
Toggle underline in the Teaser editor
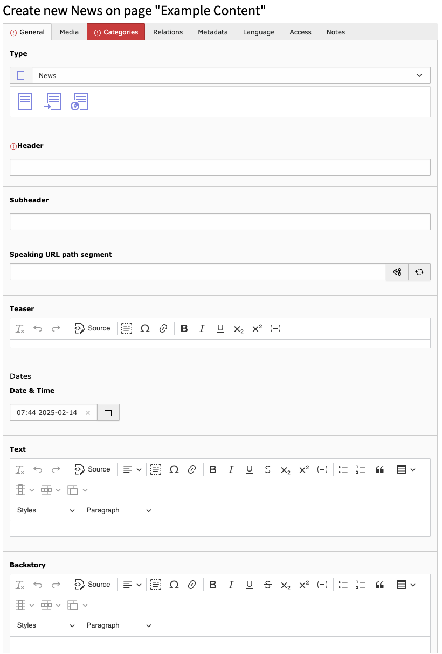coord(220,328)
